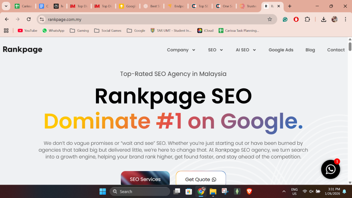This screenshot has width=352, height=198.
Task: Open the ENG US language switcher
Action: (x=294, y=191)
